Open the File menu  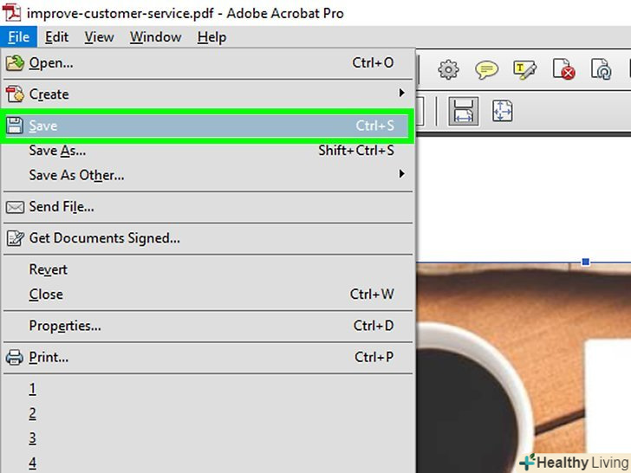click(18, 37)
